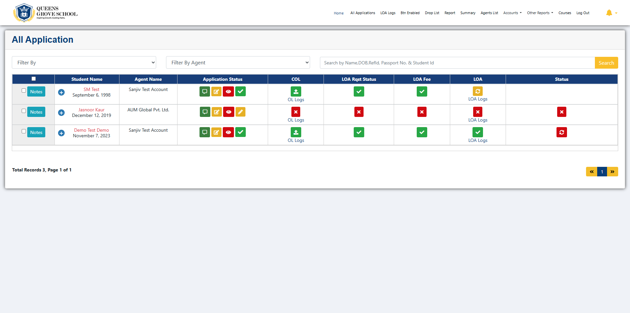Open the Filter By Agent dropdown
Screen dimensions: 630x313
[238, 62]
